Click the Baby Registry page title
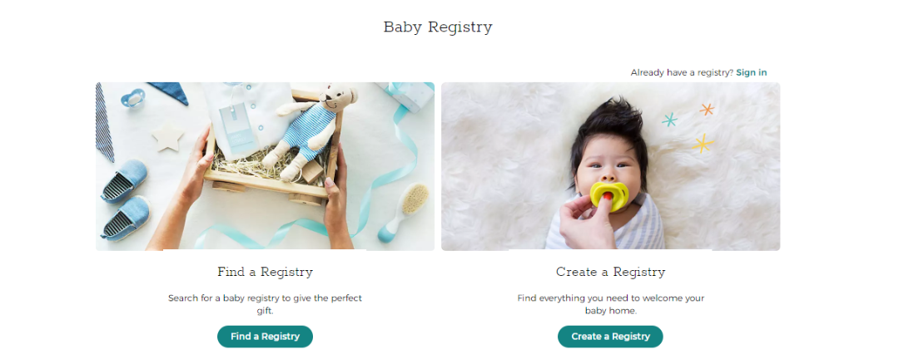Image resolution: width=899 pixels, height=364 pixels. [438, 27]
